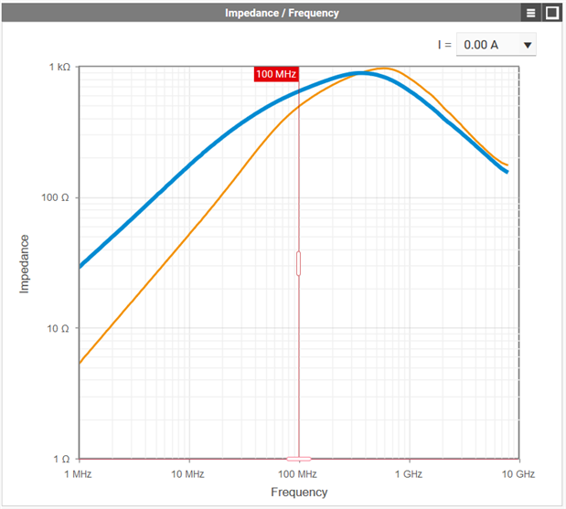
Task: Select the red 100 MHz marker label
Action: [x=276, y=74]
